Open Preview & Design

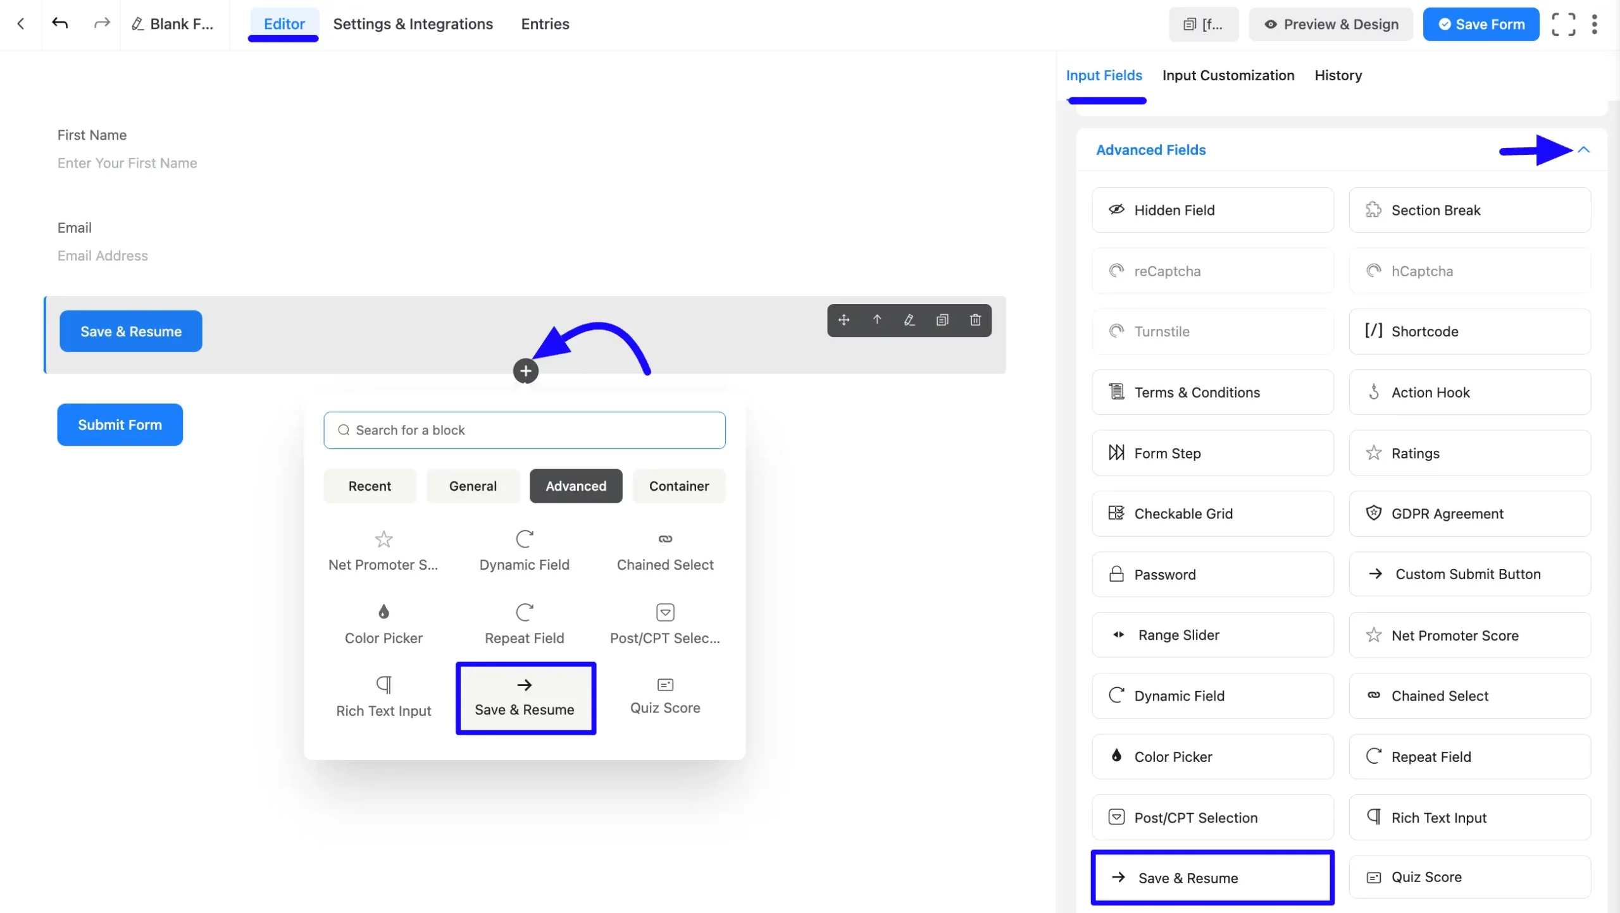pos(1331,25)
